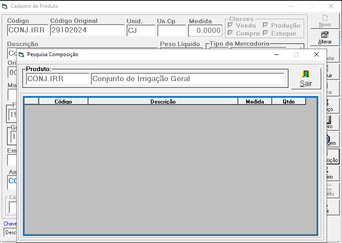
Task: Click the Alterar edit button
Action: [x=325, y=38]
